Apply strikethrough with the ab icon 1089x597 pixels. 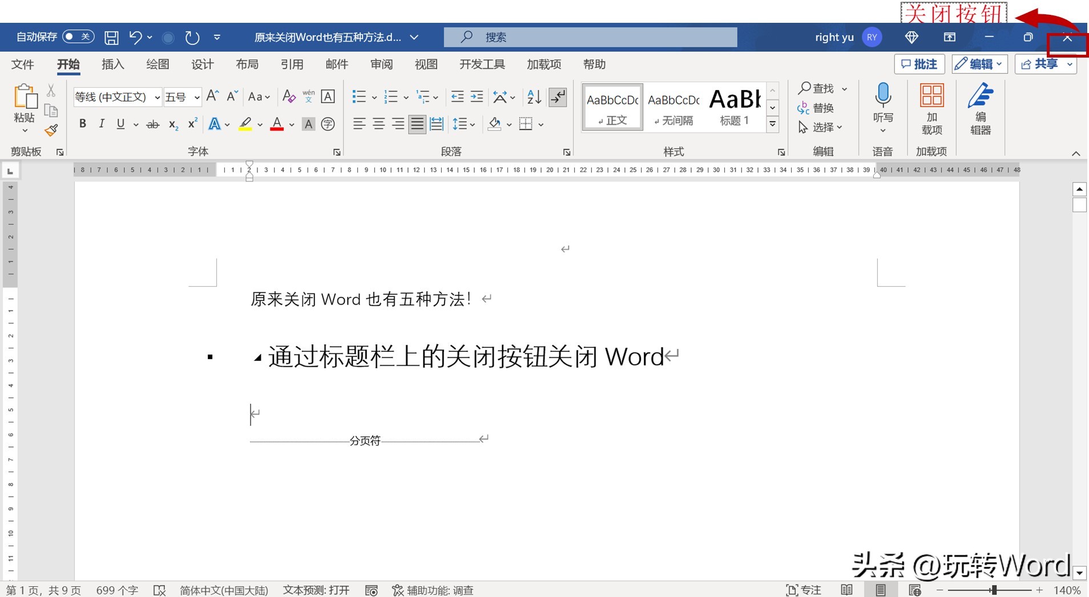(152, 124)
